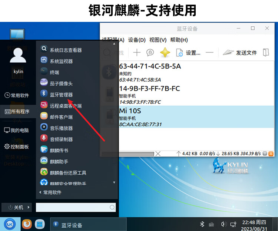Click the 384.39 B/s download rate

pyautogui.click(x=250, y=154)
